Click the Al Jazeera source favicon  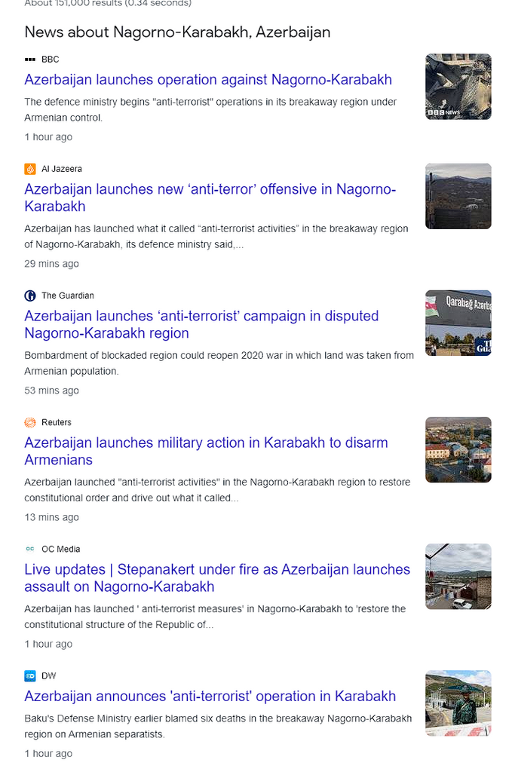click(30, 169)
